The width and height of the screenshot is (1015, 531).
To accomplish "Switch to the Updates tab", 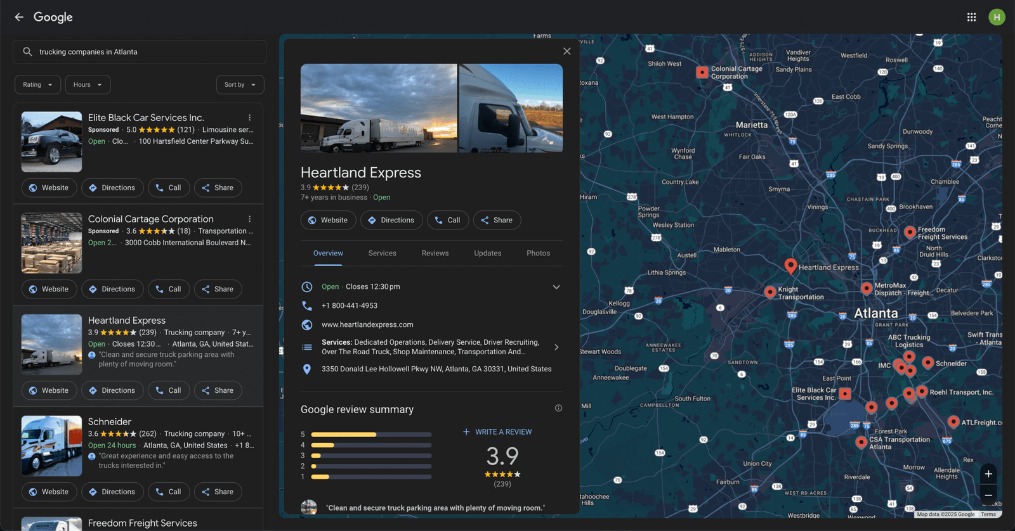I will [x=488, y=253].
